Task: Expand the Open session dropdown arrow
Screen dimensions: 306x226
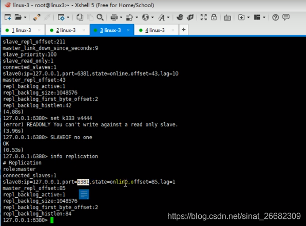Action: [25, 17]
